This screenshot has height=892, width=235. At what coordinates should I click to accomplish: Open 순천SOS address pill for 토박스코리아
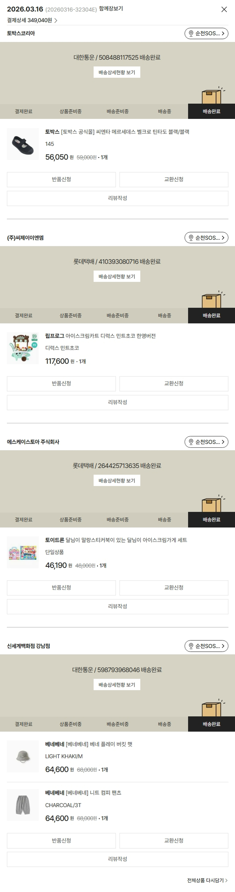[206, 34]
